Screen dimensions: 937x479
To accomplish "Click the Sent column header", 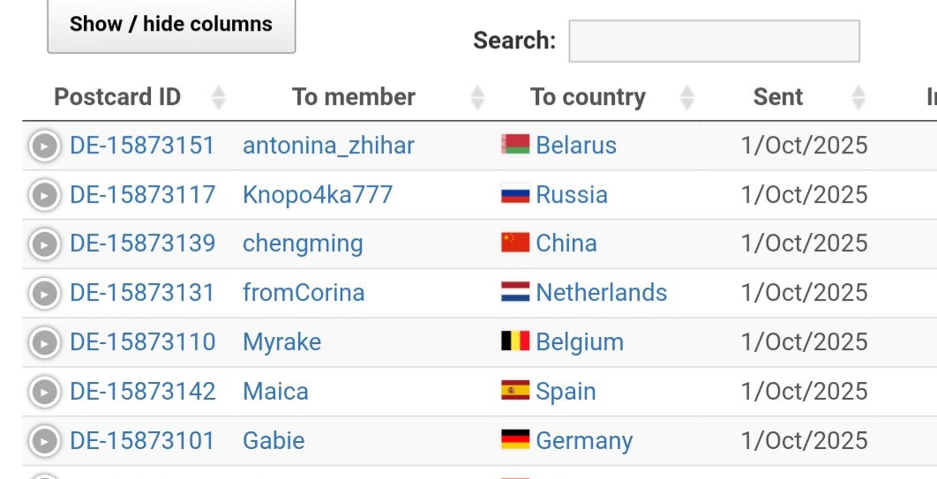I will pyautogui.click(x=778, y=97).
